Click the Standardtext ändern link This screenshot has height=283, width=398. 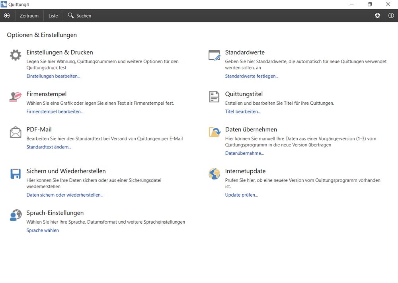(49, 147)
